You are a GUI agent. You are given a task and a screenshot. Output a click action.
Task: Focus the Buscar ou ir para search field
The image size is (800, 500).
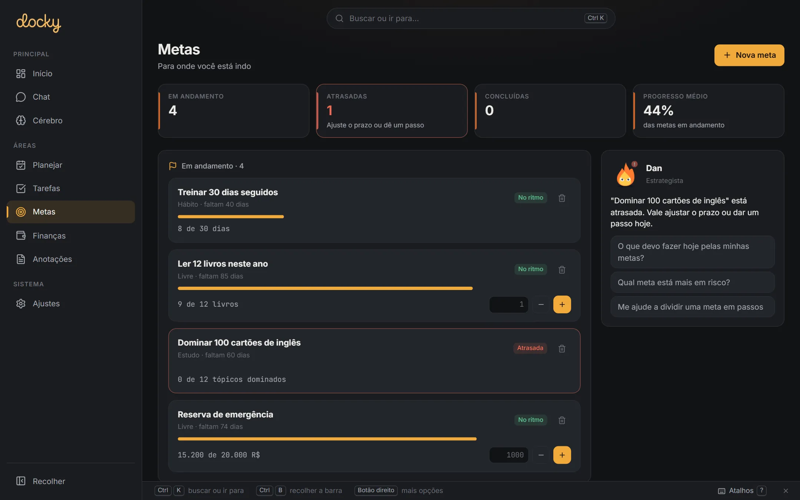pos(471,18)
